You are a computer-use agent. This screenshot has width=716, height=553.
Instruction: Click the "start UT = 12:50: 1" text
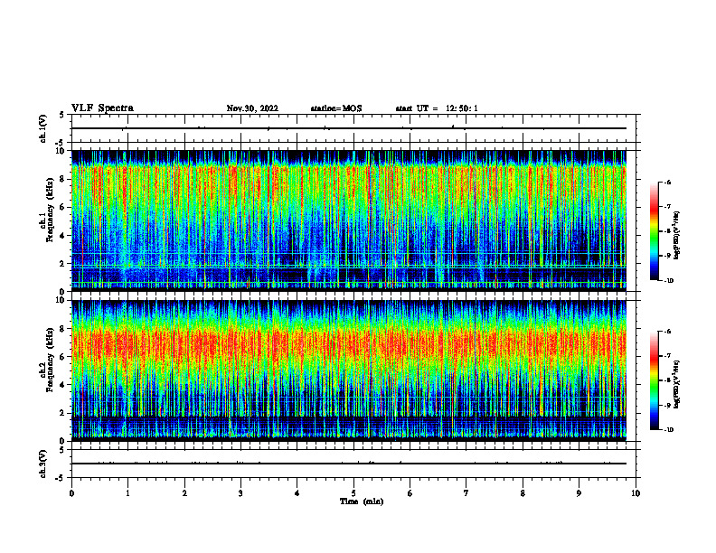tap(437, 108)
